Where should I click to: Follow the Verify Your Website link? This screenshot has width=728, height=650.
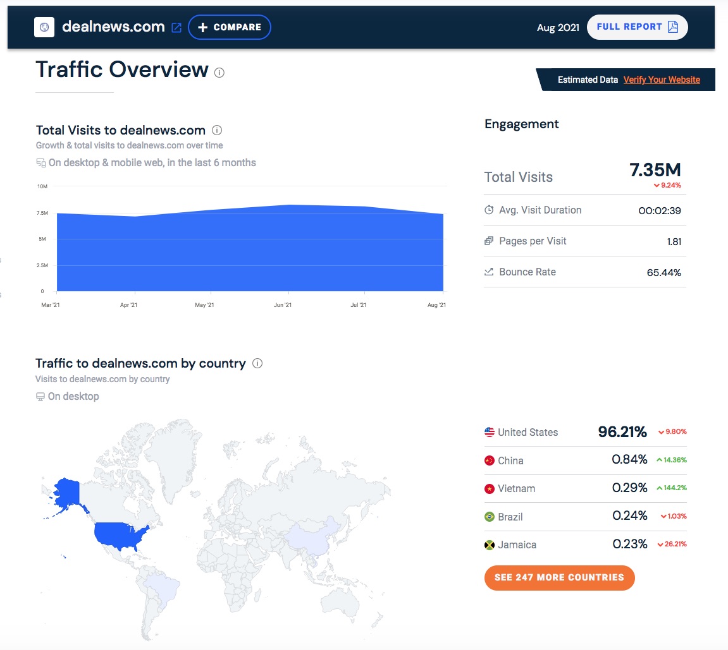(662, 80)
